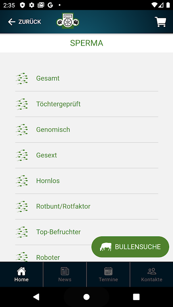Tap the OHG logo in header

coord(68,21)
